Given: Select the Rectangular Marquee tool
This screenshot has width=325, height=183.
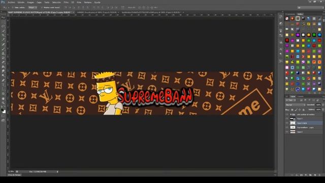Looking at the screenshot, I should click(x=3, y=22).
